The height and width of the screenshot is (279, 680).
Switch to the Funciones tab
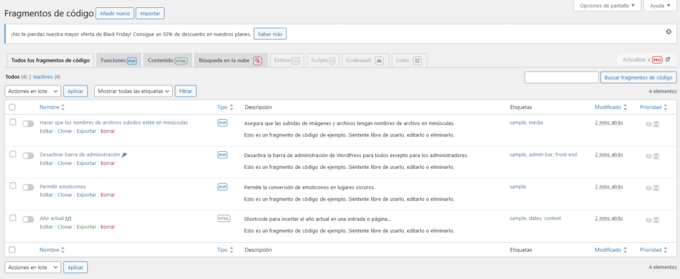tap(118, 60)
